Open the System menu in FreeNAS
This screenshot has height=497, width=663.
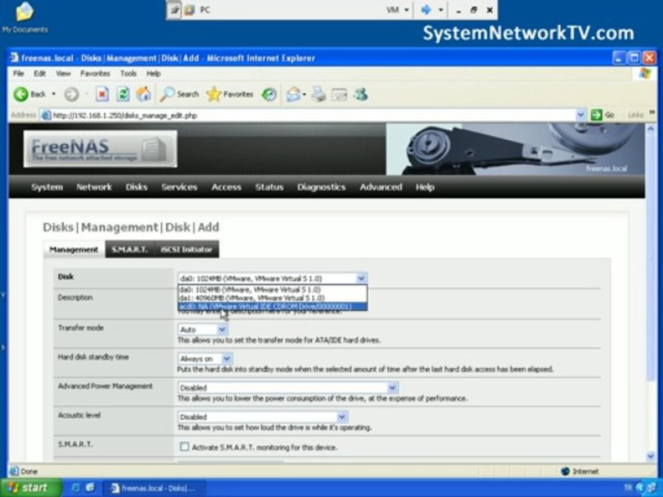click(x=47, y=187)
